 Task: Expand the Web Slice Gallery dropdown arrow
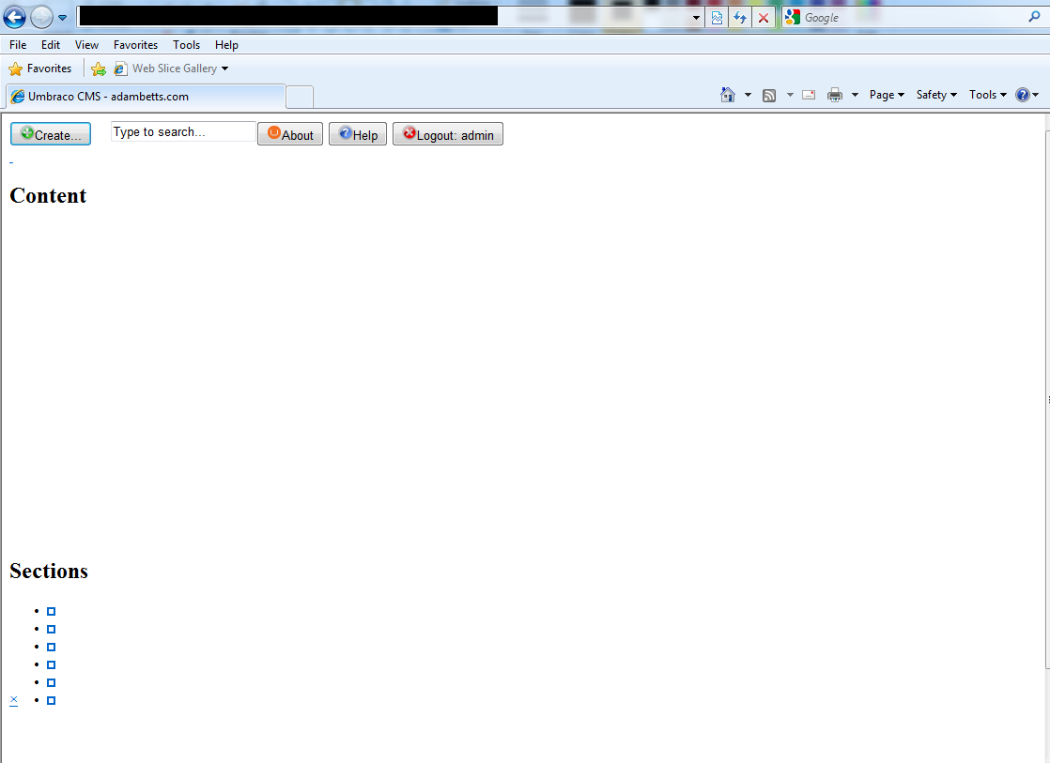225,69
